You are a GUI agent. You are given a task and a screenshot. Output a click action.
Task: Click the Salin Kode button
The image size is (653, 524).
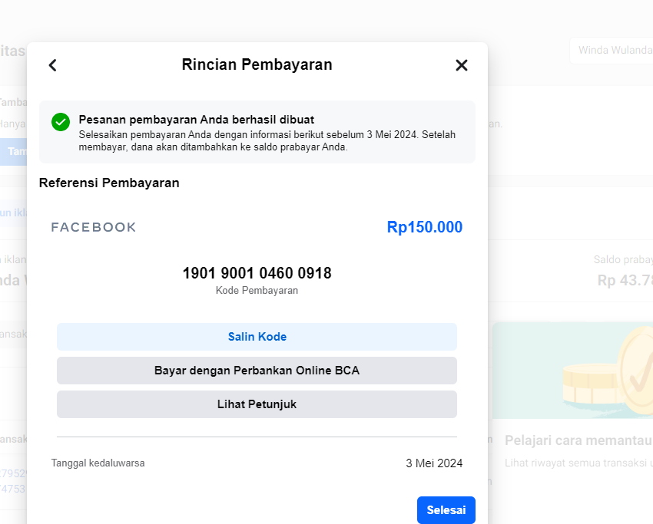point(257,337)
